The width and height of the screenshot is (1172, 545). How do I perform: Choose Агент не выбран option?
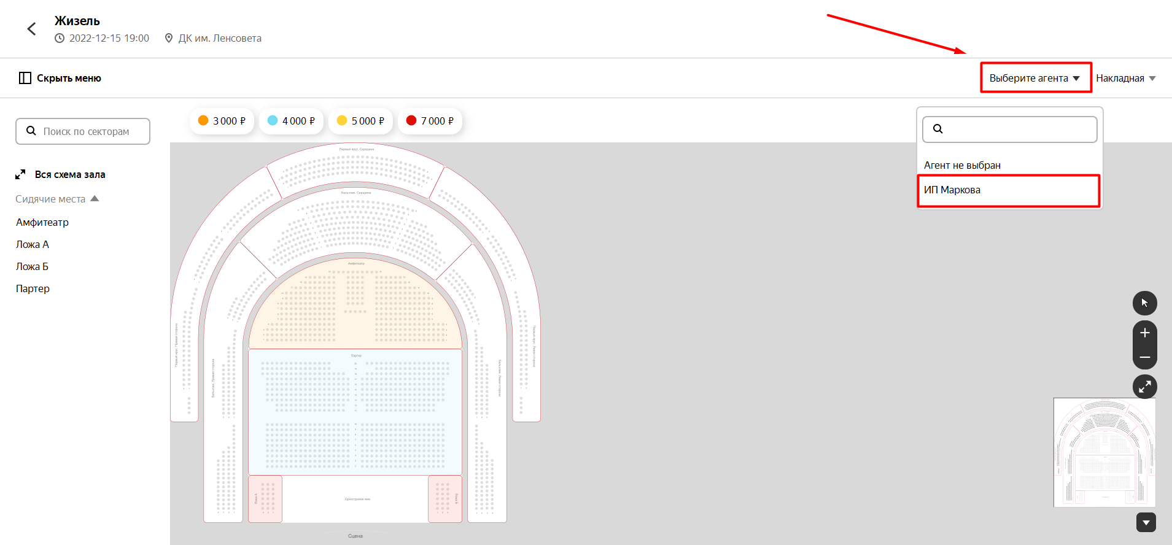click(962, 165)
